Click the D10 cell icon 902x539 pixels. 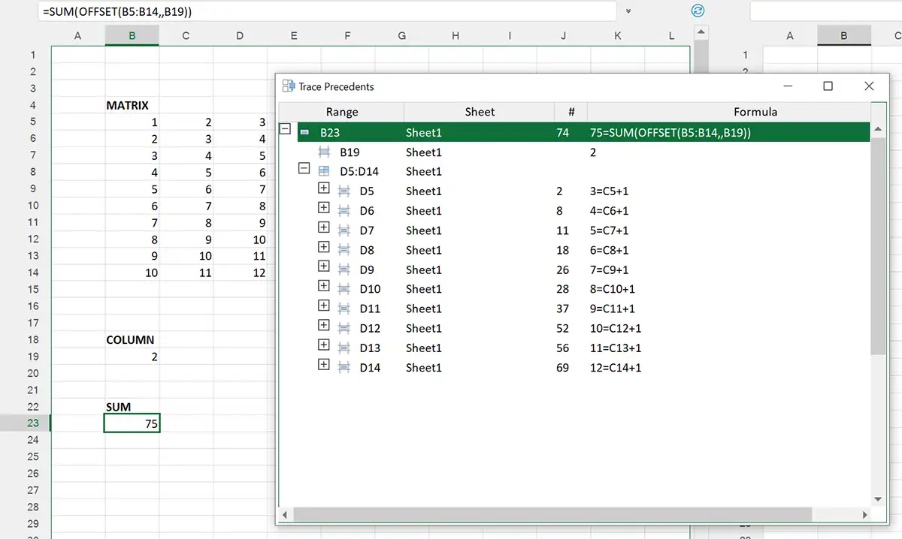point(344,288)
